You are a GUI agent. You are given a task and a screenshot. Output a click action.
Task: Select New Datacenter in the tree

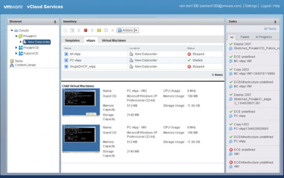[x=37, y=42]
